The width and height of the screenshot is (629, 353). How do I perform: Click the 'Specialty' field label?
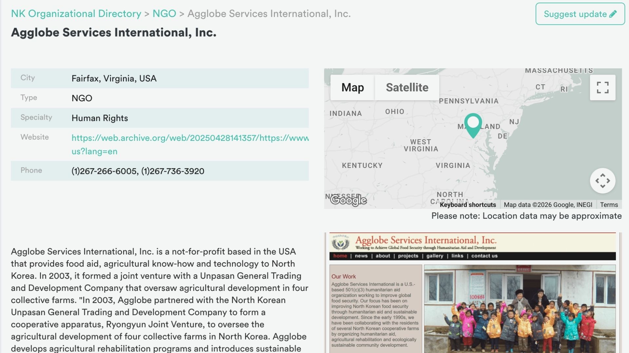pos(36,117)
